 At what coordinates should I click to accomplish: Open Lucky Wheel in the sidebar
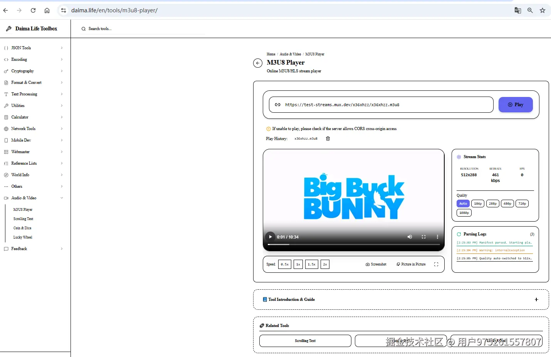pos(23,237)
